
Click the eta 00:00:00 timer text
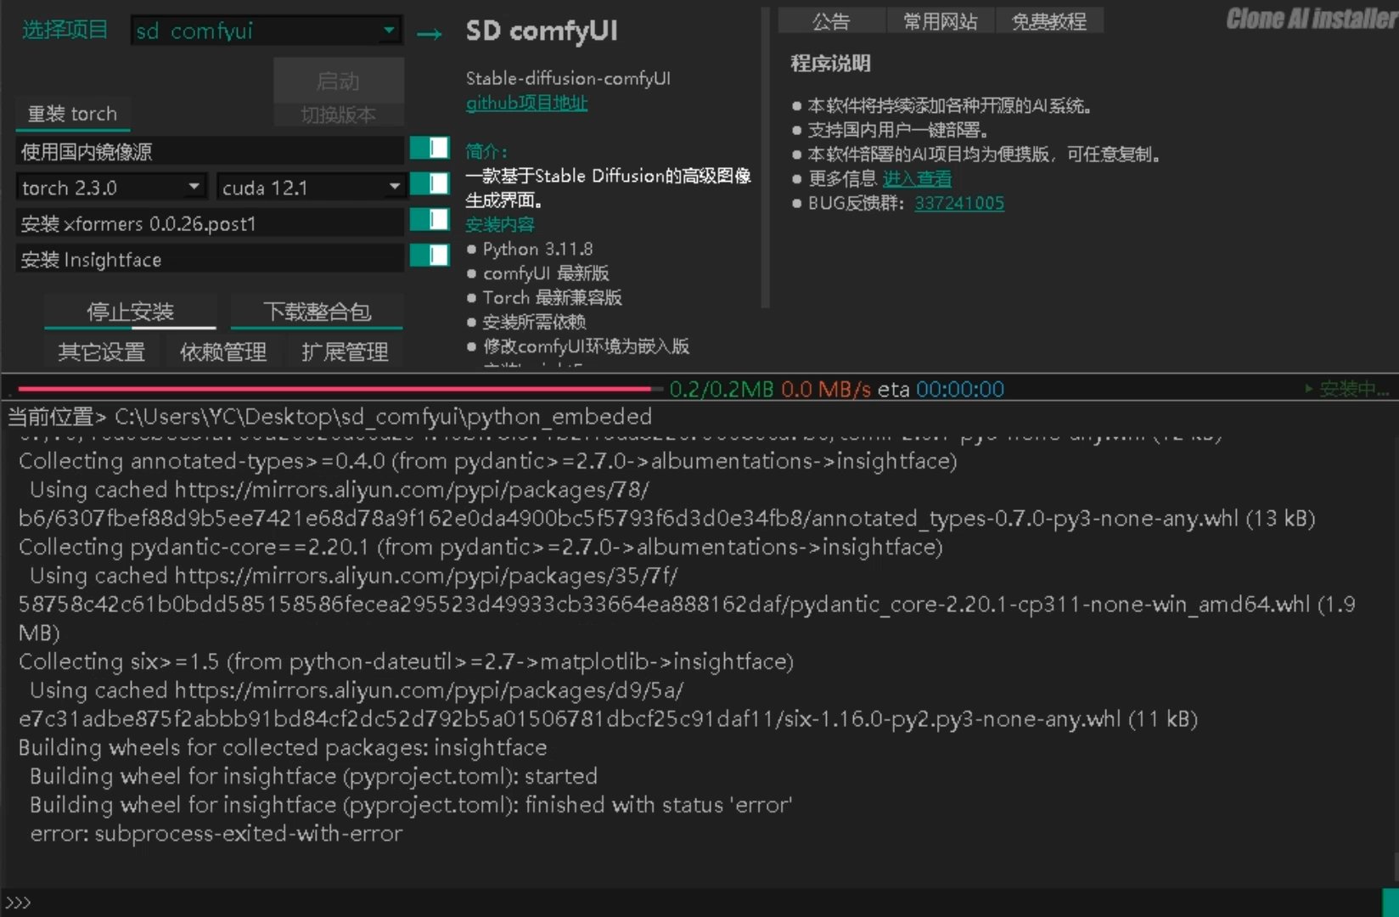[x=941, y=389]
